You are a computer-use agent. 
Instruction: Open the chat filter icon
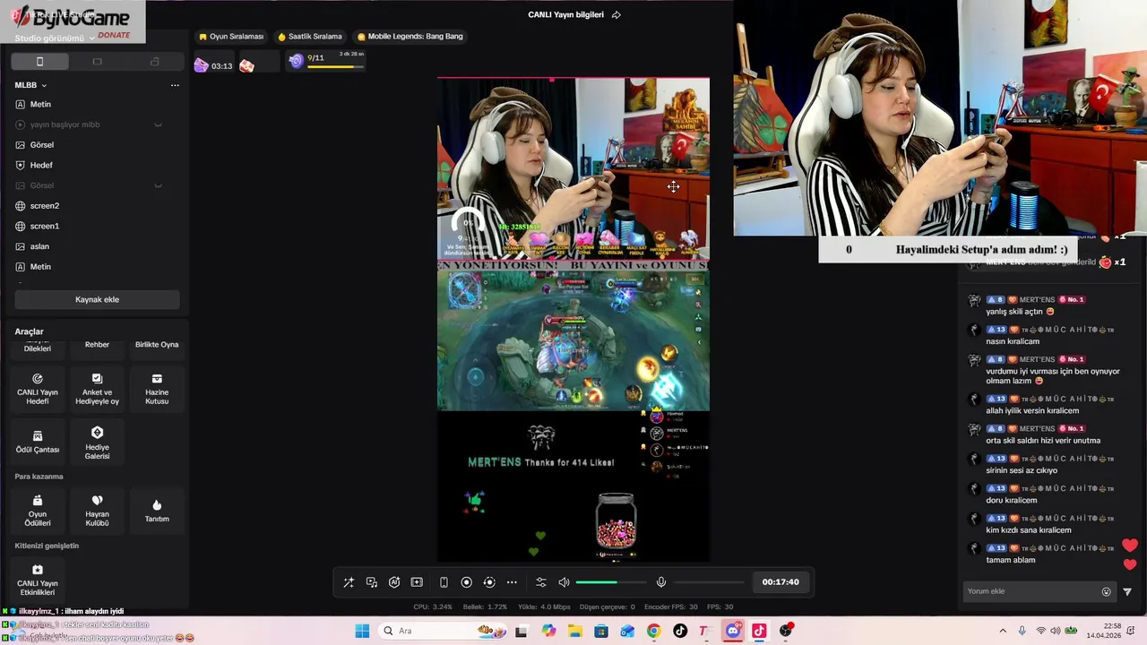[1127, 591]
